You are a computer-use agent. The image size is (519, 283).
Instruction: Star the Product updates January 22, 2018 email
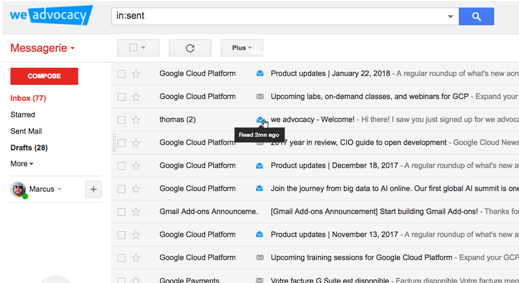[136, 74]
